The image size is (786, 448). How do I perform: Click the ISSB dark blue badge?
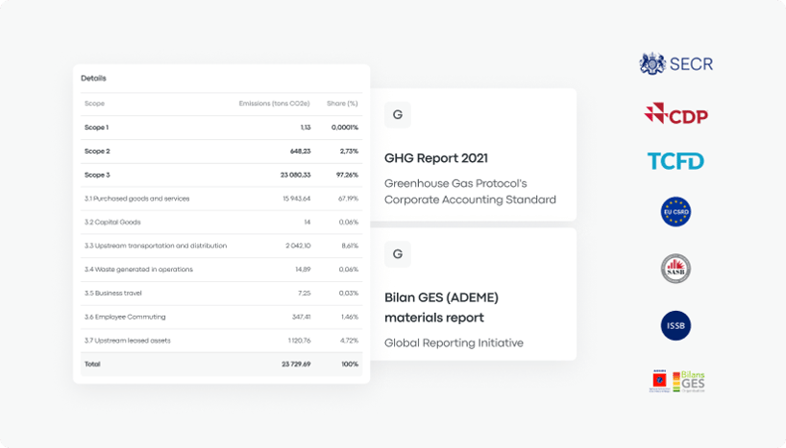(675, 325)
